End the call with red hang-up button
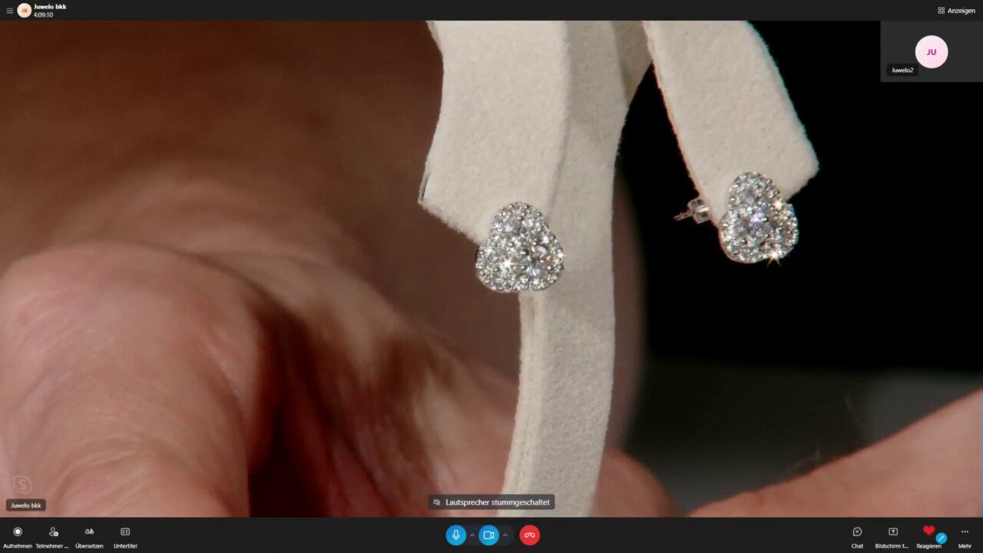Screen dimensions: 983x553 529,535
